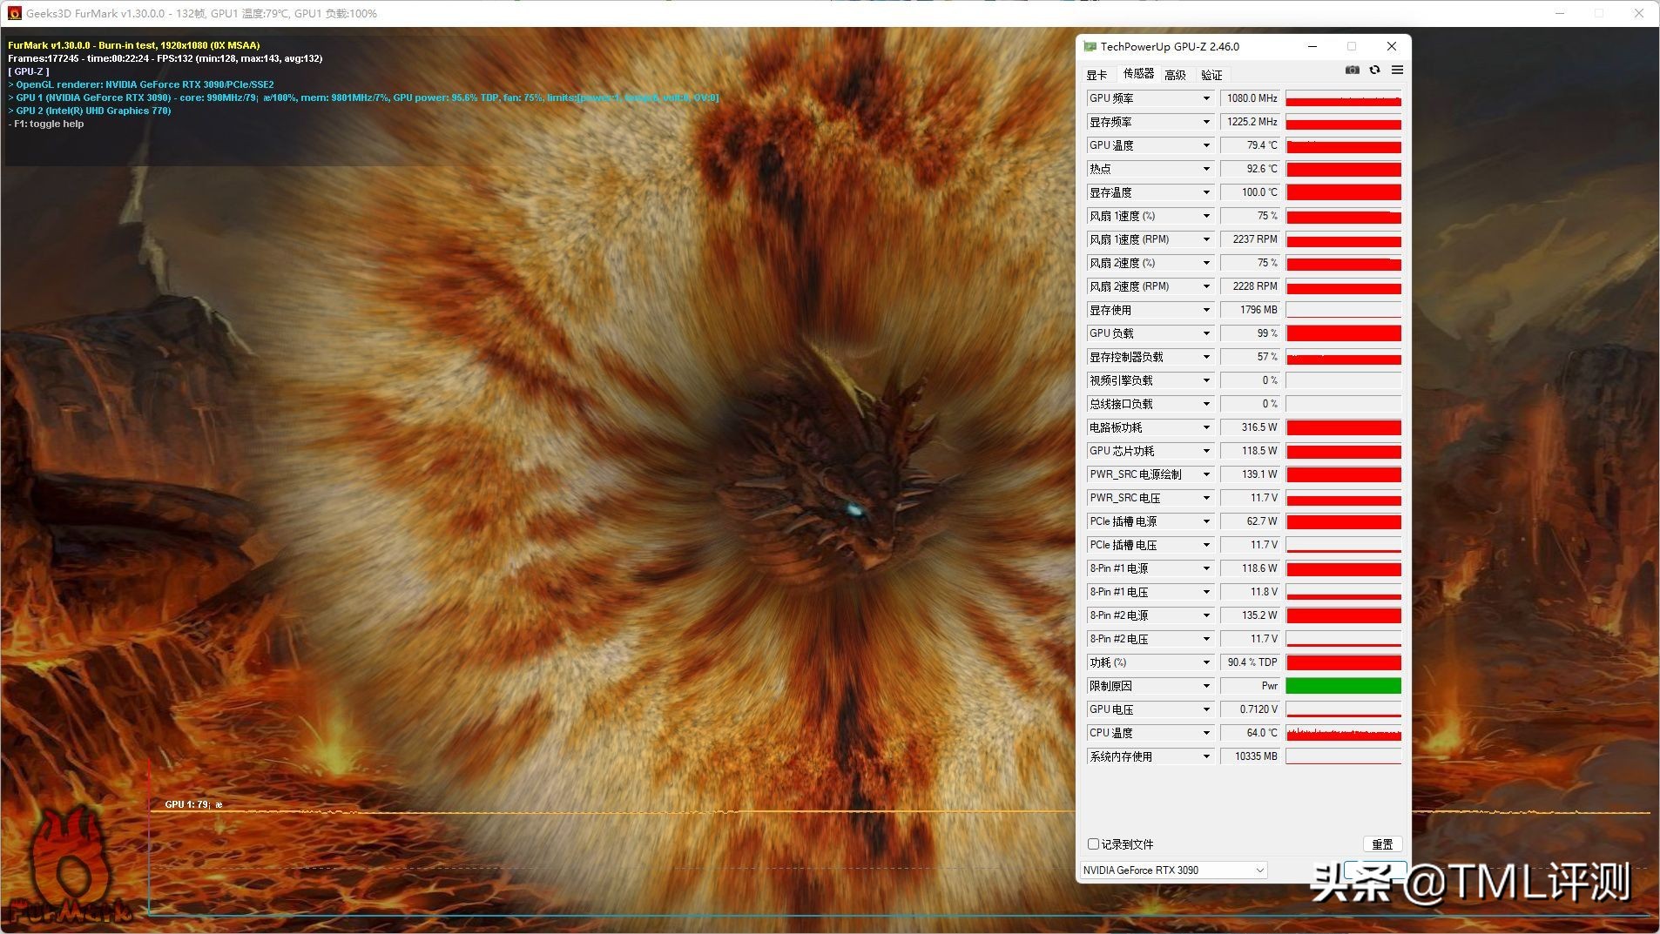Image resolution: width=1660 pixels, height=934 pixels.
Task: Close the FurMark window
Action: click(1639, 13)
